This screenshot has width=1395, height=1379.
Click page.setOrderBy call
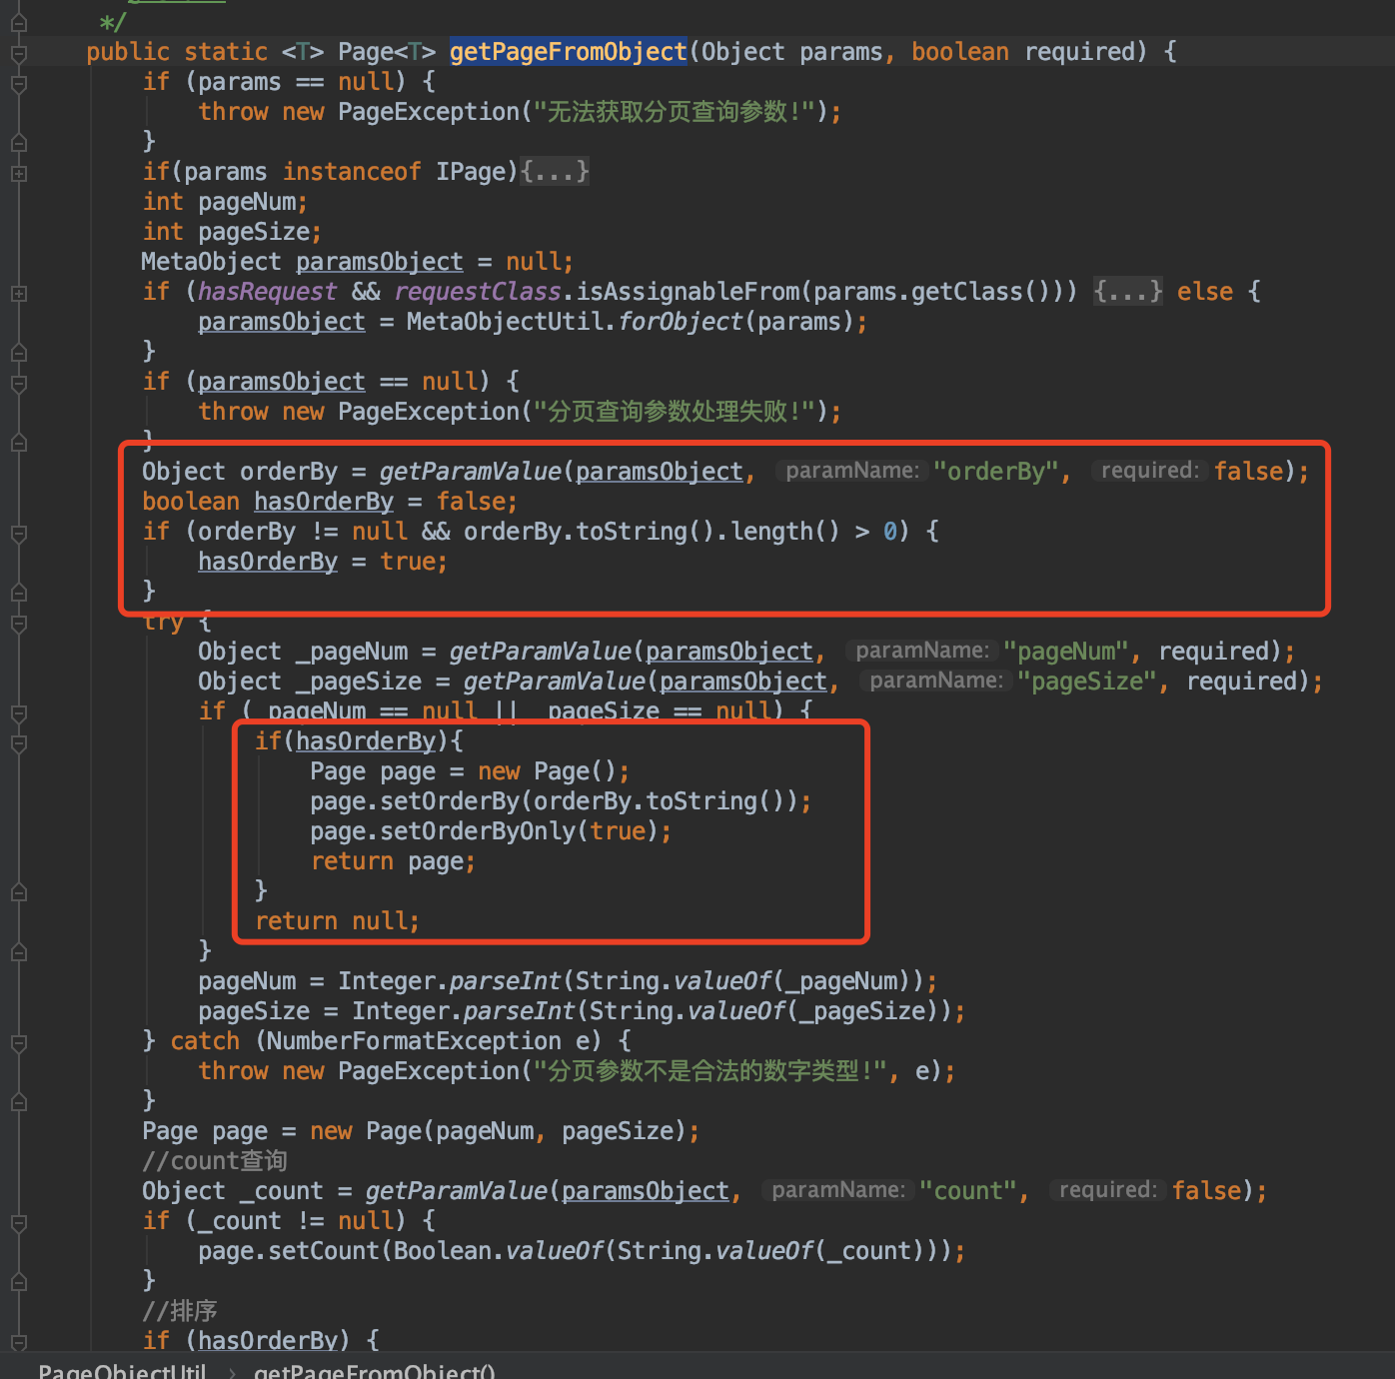pyautogui.click(x=561, y=801)
